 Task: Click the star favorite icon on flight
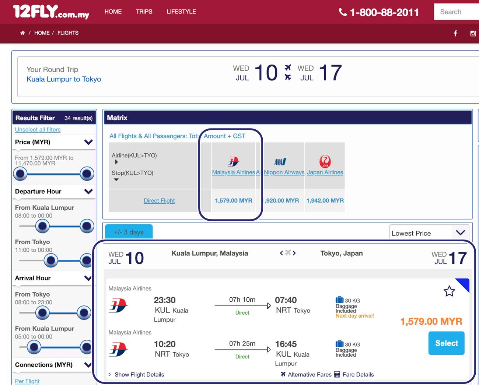[x=449, y=291]
